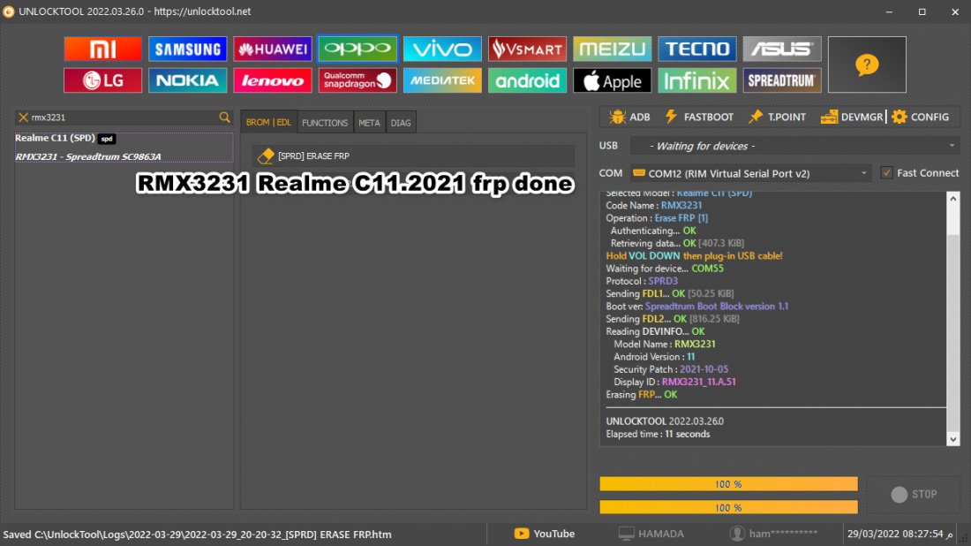Click the HAMADA computer name entry
This screenshot has height=546, width=971.
651,534
